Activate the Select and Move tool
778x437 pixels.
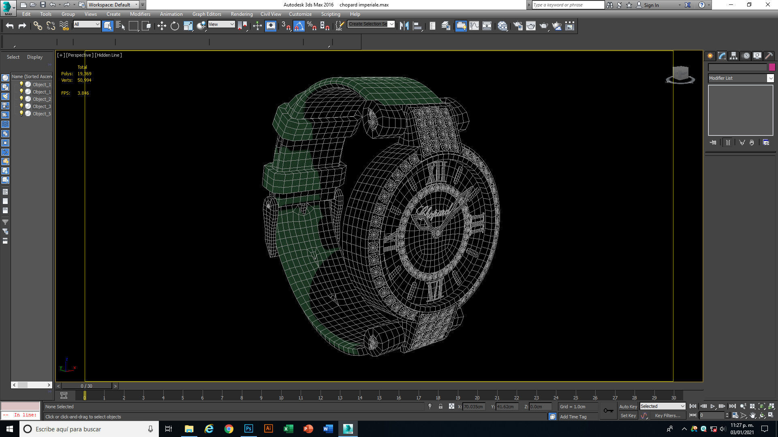tap(162, 26)
